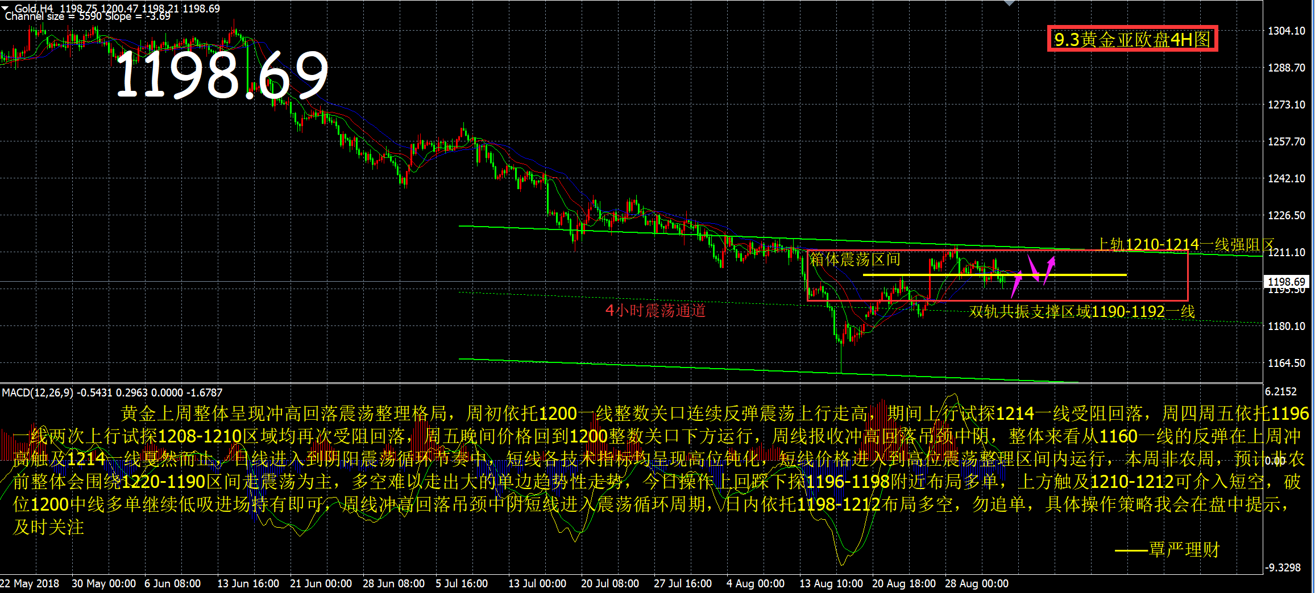Click the '28 Aug 00:00' time axis label

977,583
